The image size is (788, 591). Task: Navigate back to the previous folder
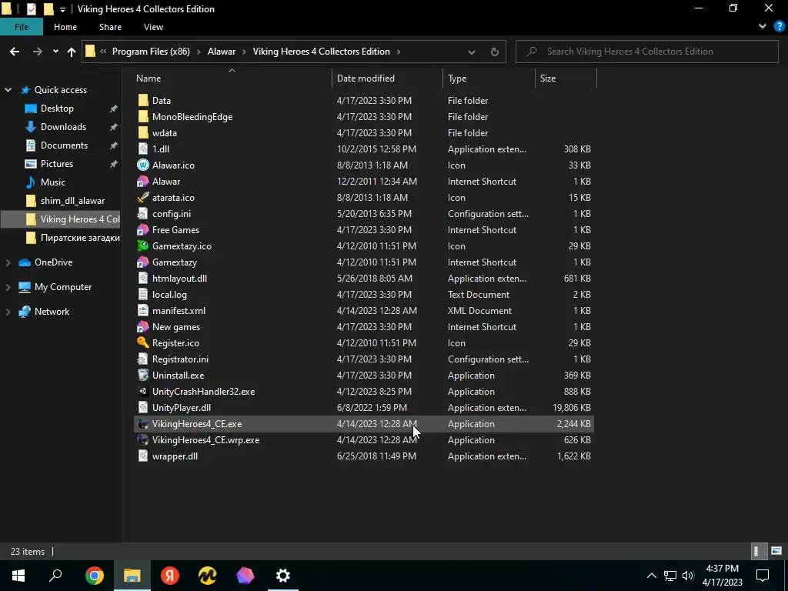click(x=15, y=52)
